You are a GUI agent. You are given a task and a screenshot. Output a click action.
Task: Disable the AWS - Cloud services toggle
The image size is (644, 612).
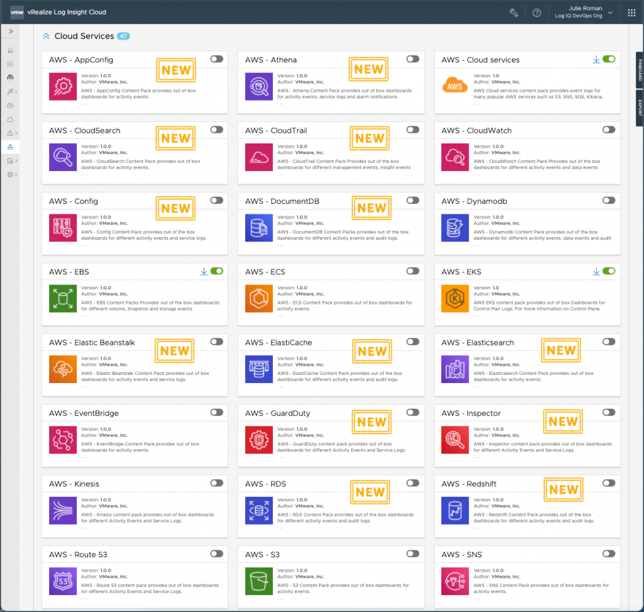point(609,59)
